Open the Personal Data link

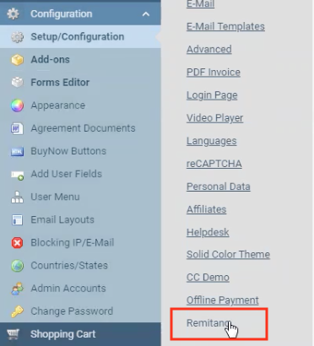[219, 187]
